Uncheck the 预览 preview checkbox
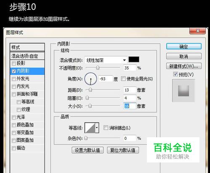210x173 pixels. coord(175,74)
